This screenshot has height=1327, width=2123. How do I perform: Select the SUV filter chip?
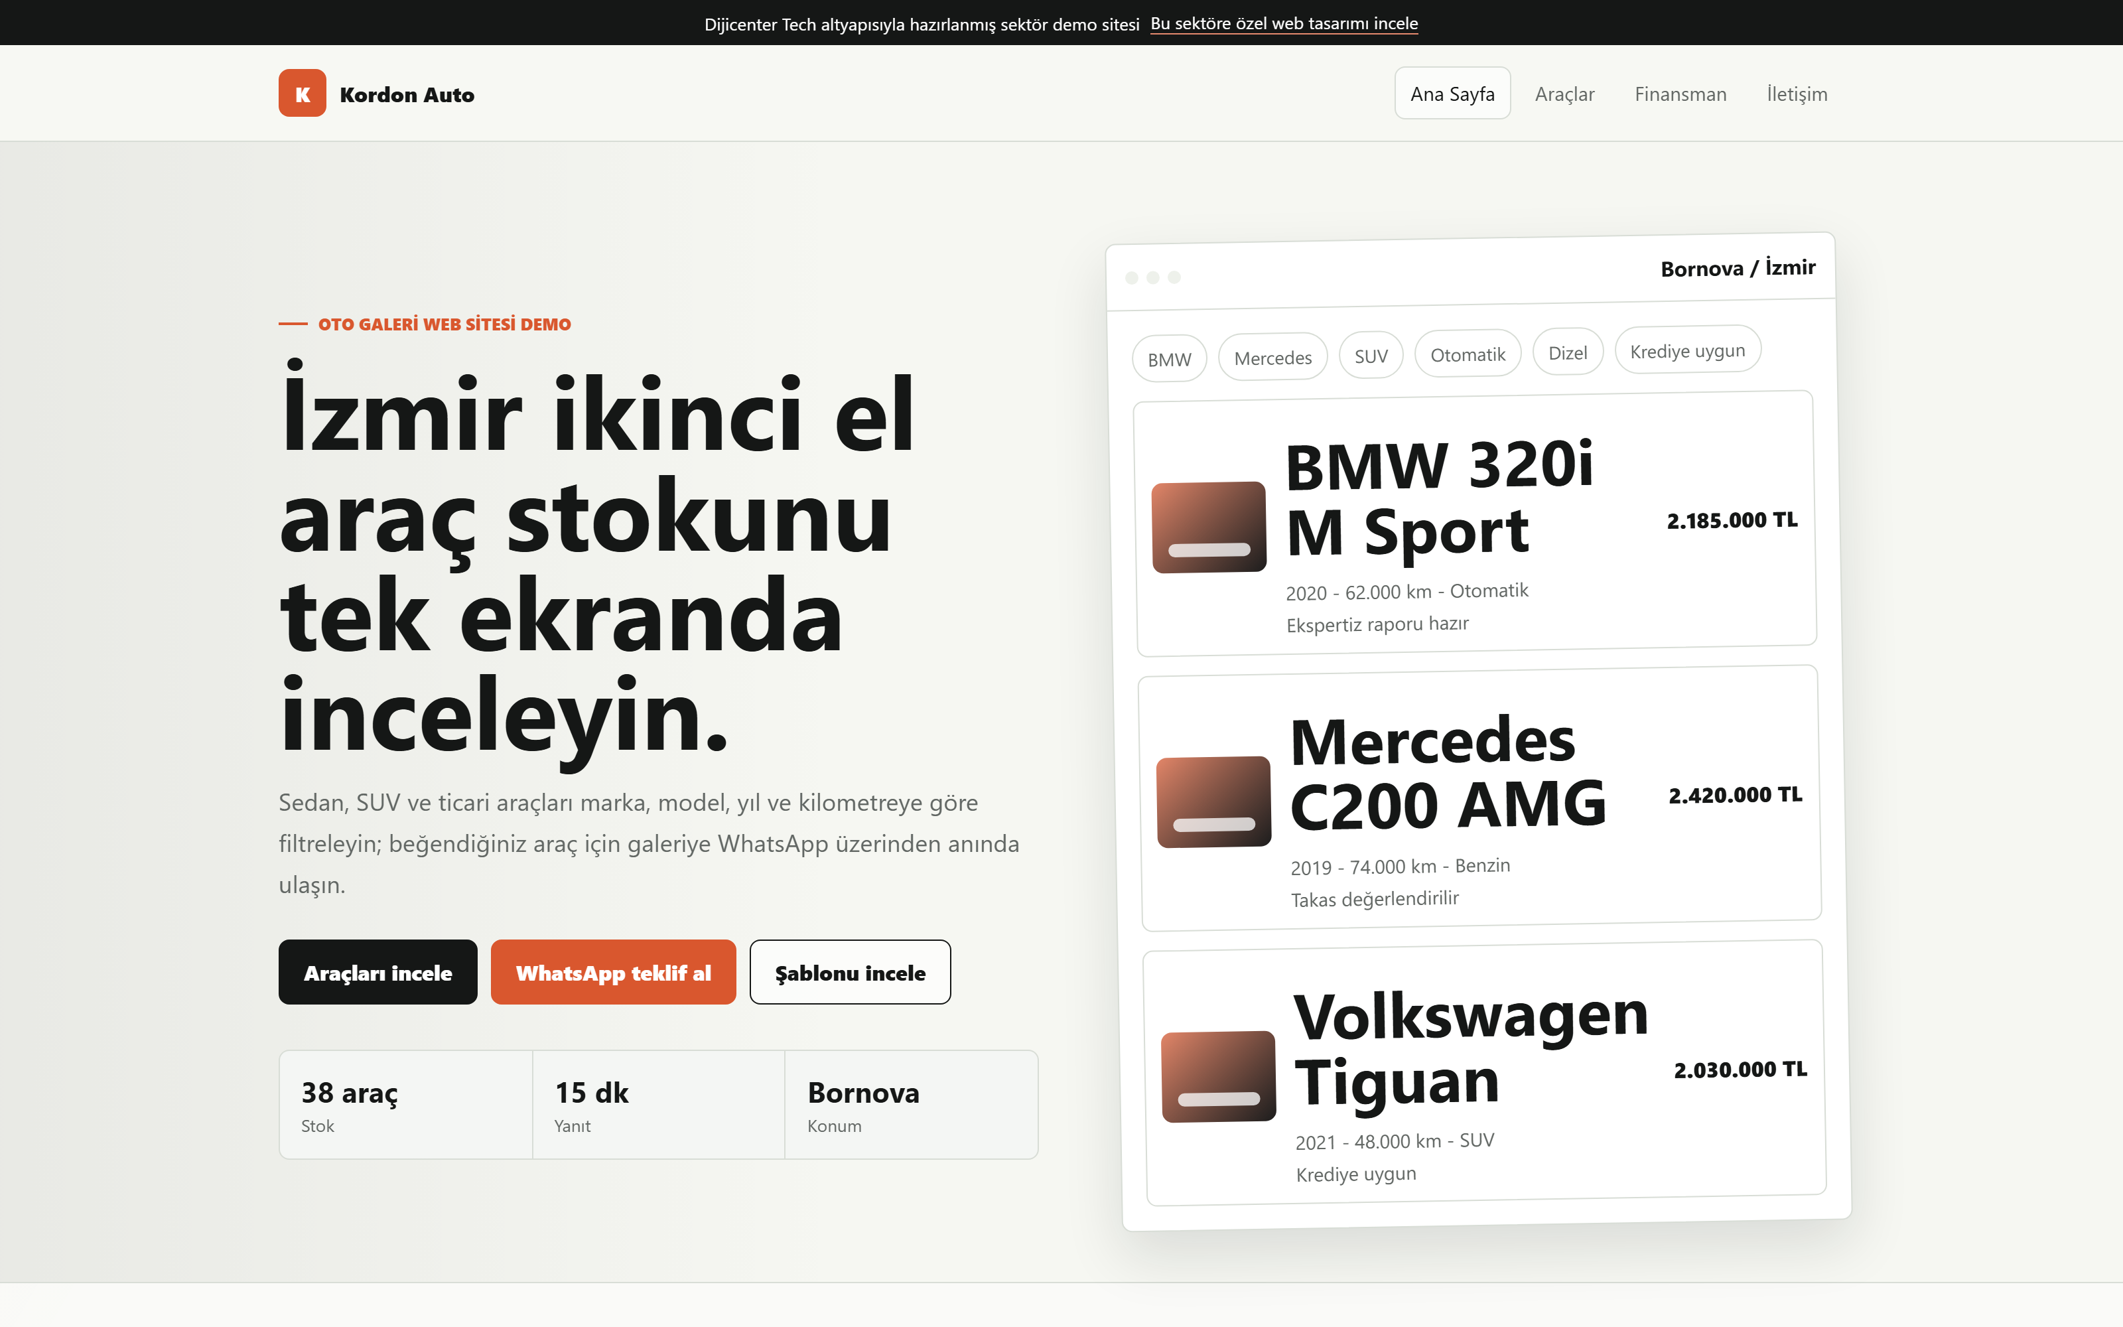pyautogui.click(x=1370, y=356)
